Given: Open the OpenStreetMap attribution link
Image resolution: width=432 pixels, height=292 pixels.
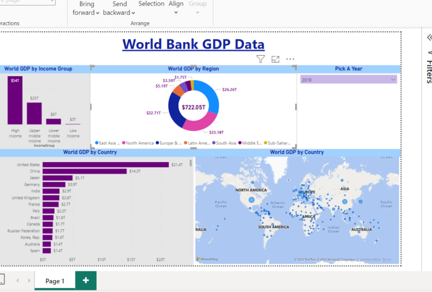Looking at the screenshot, I should (x=370, y=260).
